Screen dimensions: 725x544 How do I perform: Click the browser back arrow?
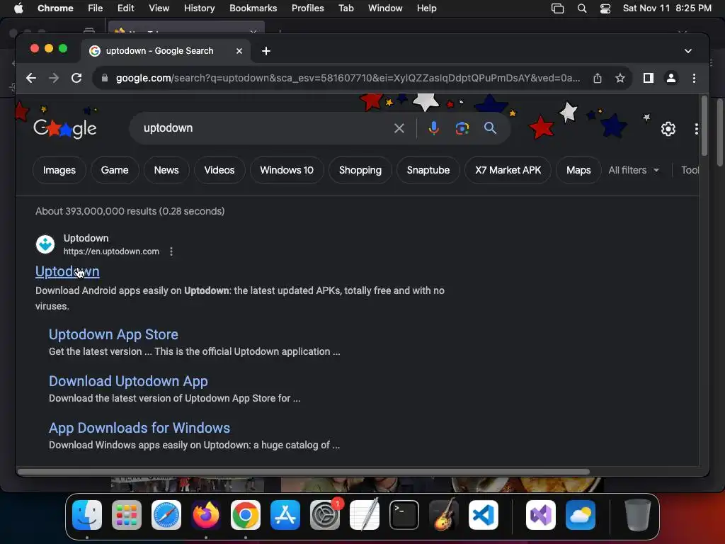[31, 78]
